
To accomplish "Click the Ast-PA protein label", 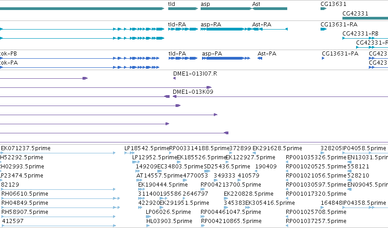I will click(x=267, y=54).
